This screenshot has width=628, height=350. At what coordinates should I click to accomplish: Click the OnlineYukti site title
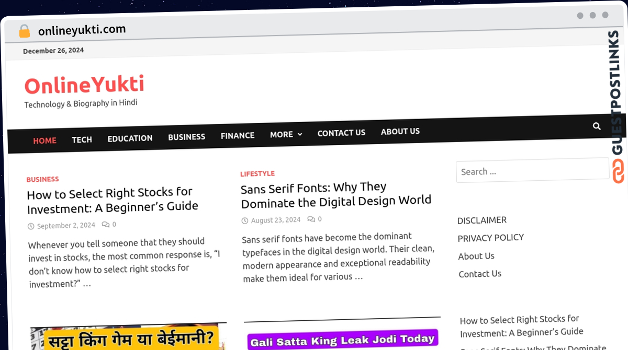tap(84, 85)
